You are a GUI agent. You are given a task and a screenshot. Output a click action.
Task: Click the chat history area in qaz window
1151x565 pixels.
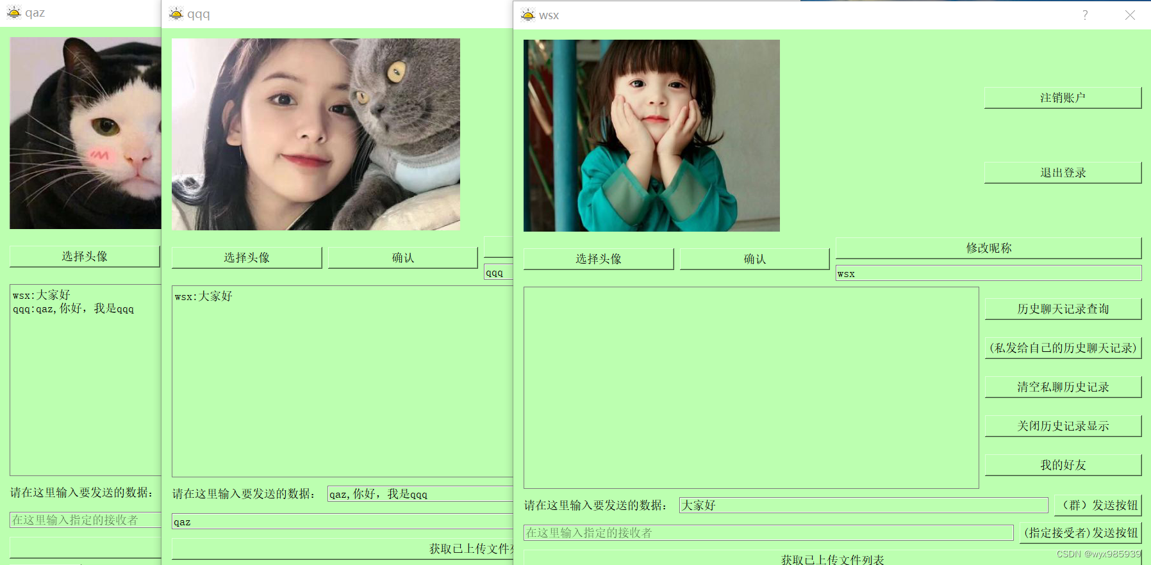pos(85,380)
